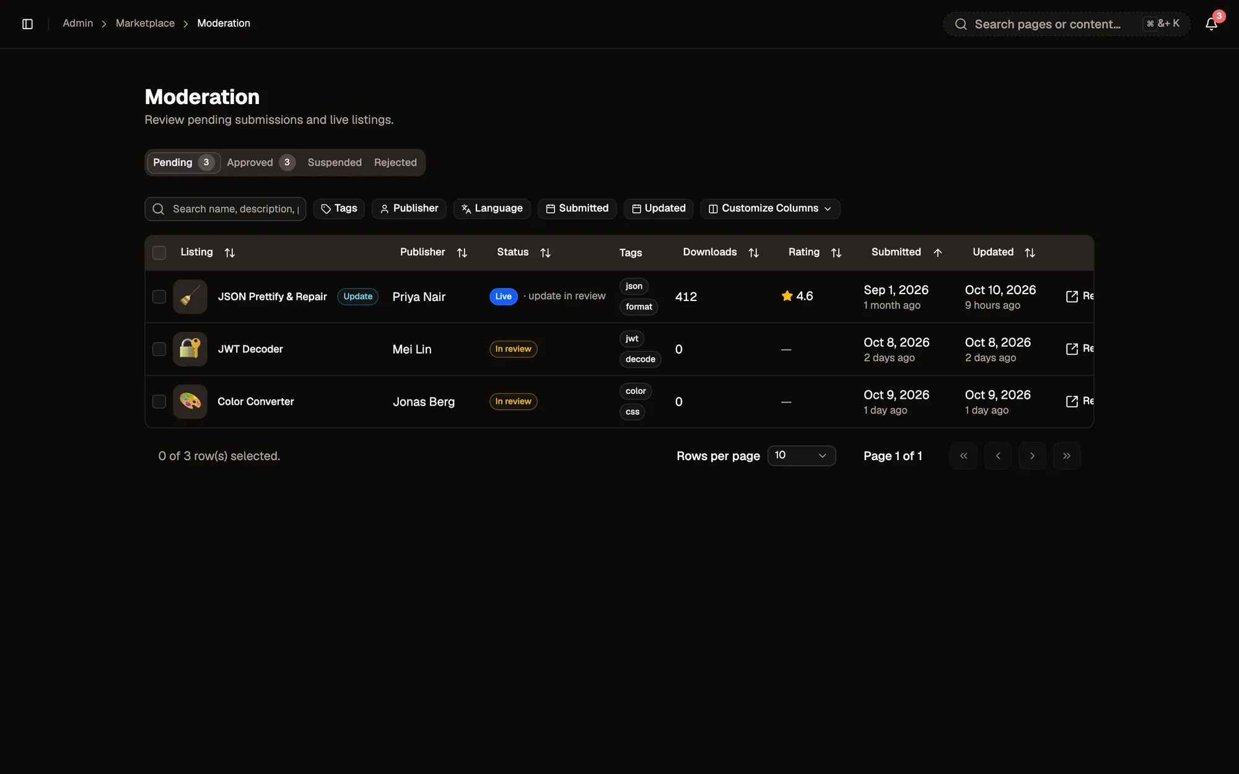Image resolution: width=1239 pixels, height=774 pixels.
Task: Click the jwt tag
Action: (632, 339)
